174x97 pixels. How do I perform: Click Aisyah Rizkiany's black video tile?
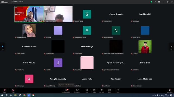coord(58,47)
